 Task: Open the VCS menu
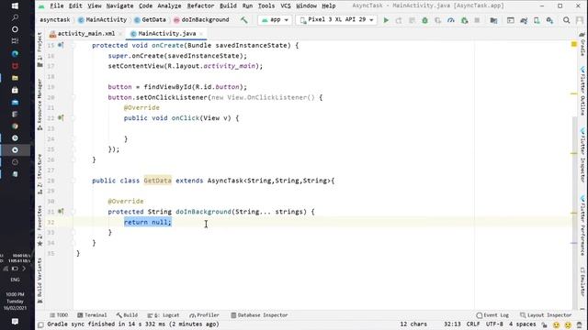pos(286,6)
